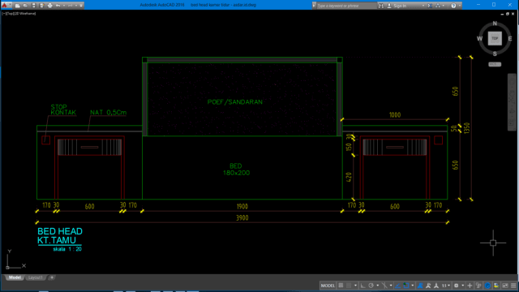Click the Open file icon in the quick access toolbar

(25, 6)
